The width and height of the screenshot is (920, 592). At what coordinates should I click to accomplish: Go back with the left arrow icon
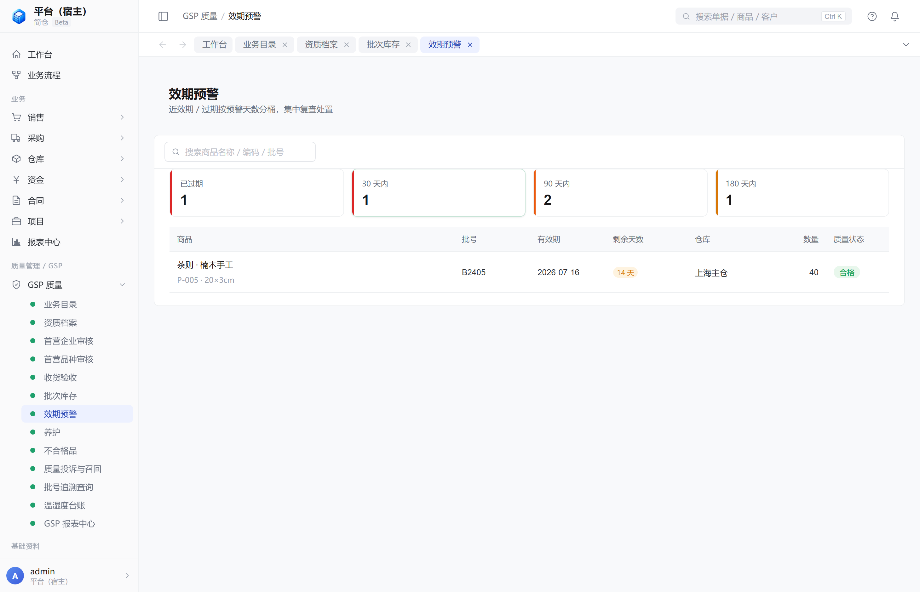pyautogui.click(x=162, y=45)
